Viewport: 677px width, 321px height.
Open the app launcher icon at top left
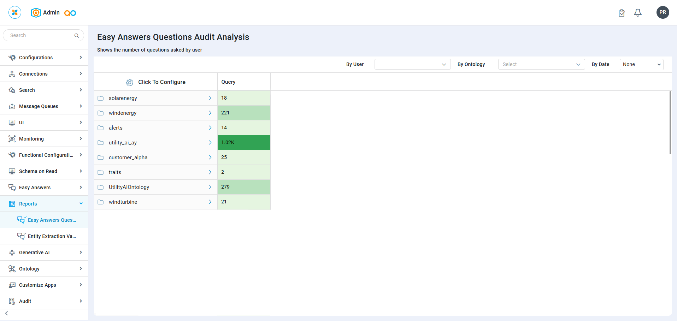[x=15, y=12]
